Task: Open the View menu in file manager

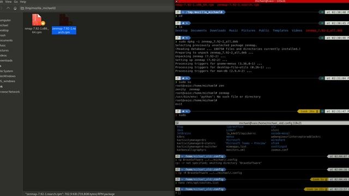Action: [9, 2]
